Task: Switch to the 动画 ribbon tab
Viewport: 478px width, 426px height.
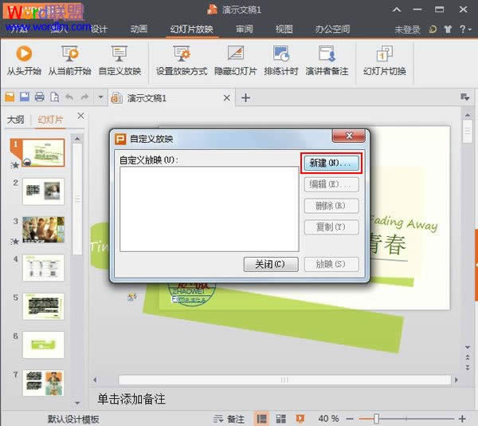Action: pos(139,30)
